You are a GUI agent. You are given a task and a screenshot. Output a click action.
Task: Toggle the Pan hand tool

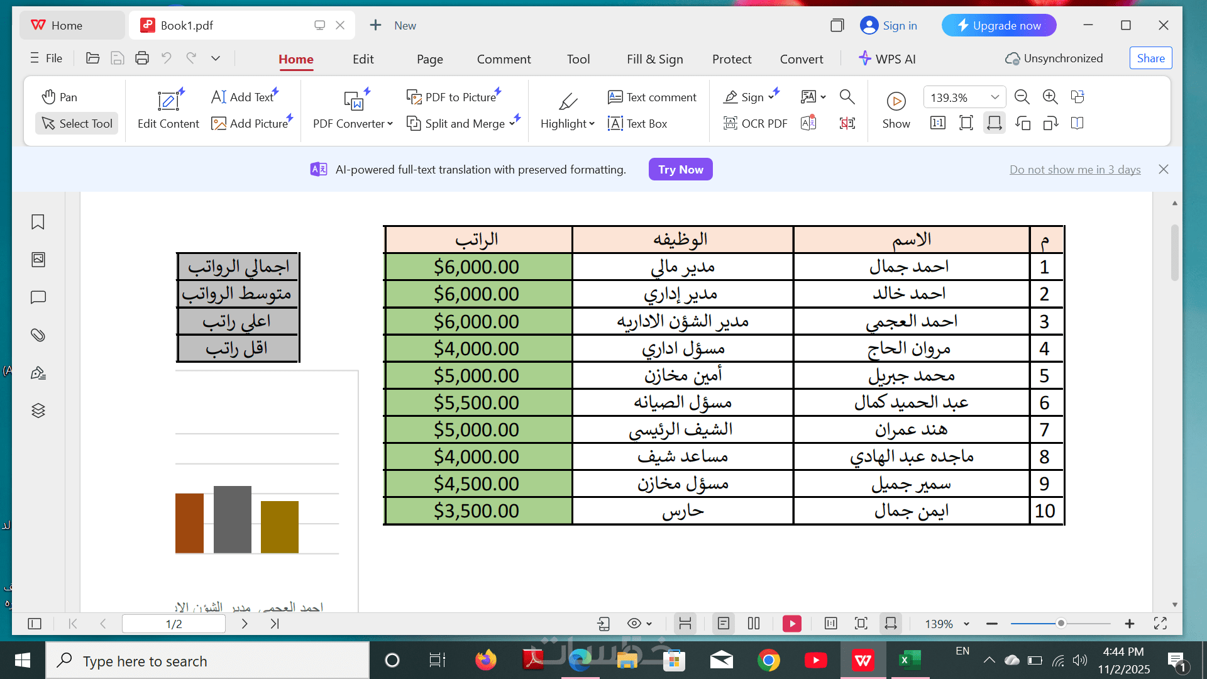coord(60,97)
